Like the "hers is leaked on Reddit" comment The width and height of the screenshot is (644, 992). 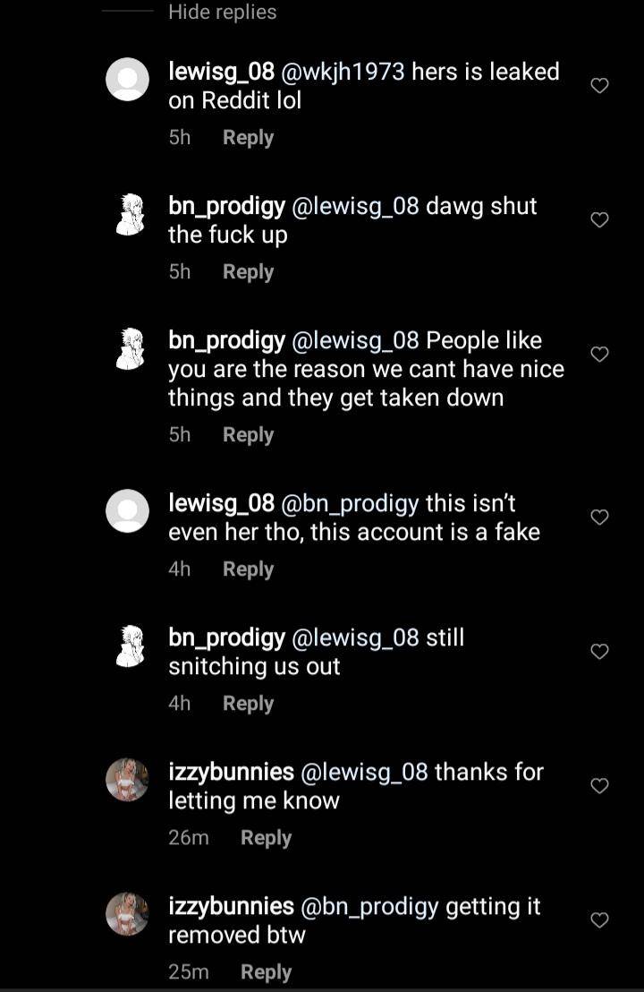point(600,86)
